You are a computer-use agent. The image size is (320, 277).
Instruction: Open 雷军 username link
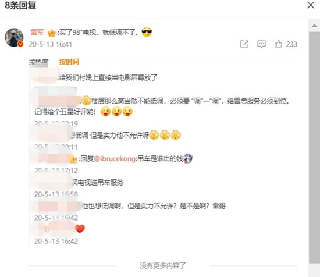(37, 32)
